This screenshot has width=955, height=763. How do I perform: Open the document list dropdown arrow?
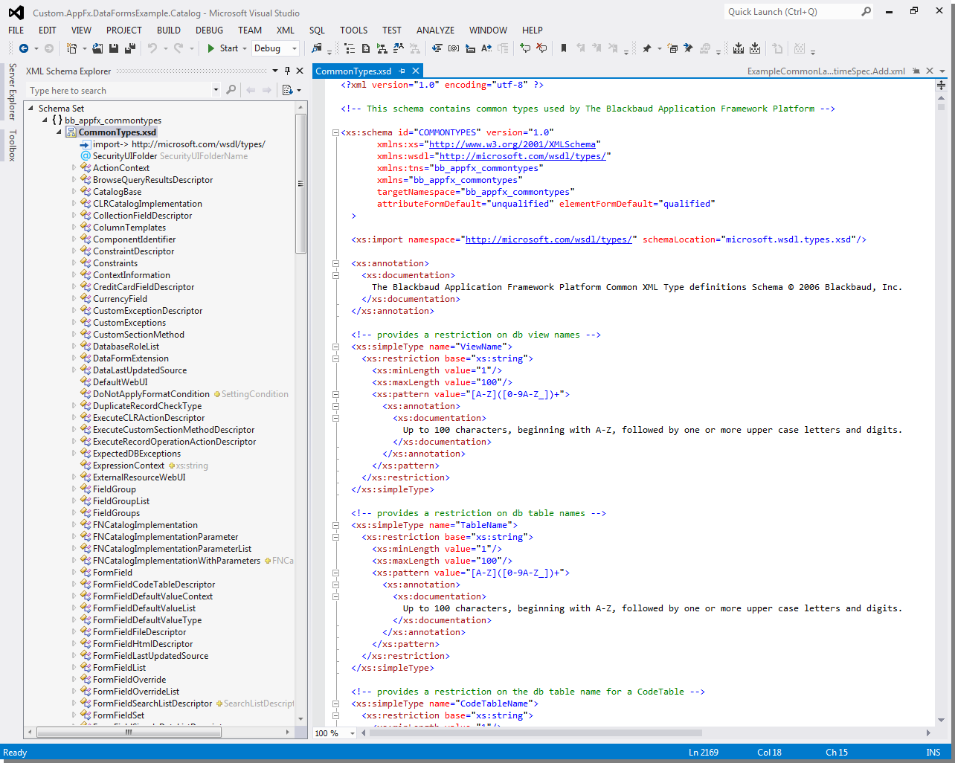(x=942, y=71)
